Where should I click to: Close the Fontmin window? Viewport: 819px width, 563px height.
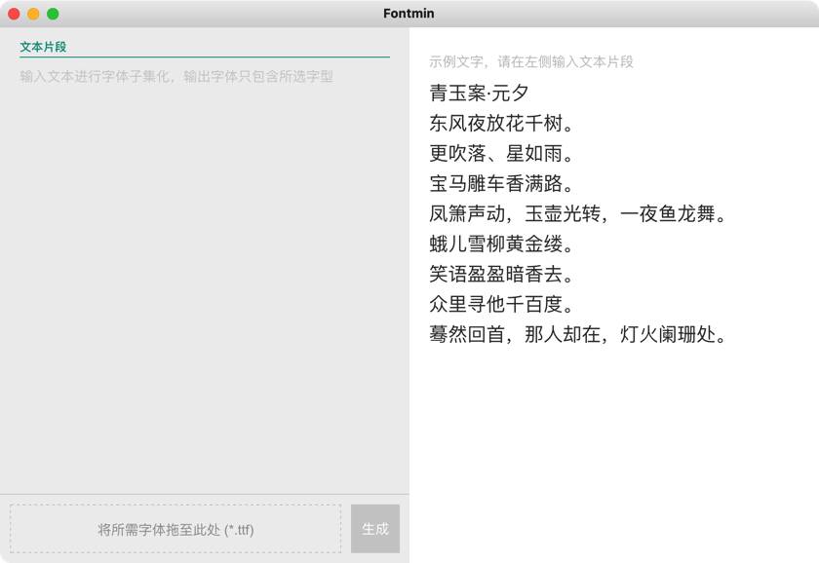[x=14, y=14]
